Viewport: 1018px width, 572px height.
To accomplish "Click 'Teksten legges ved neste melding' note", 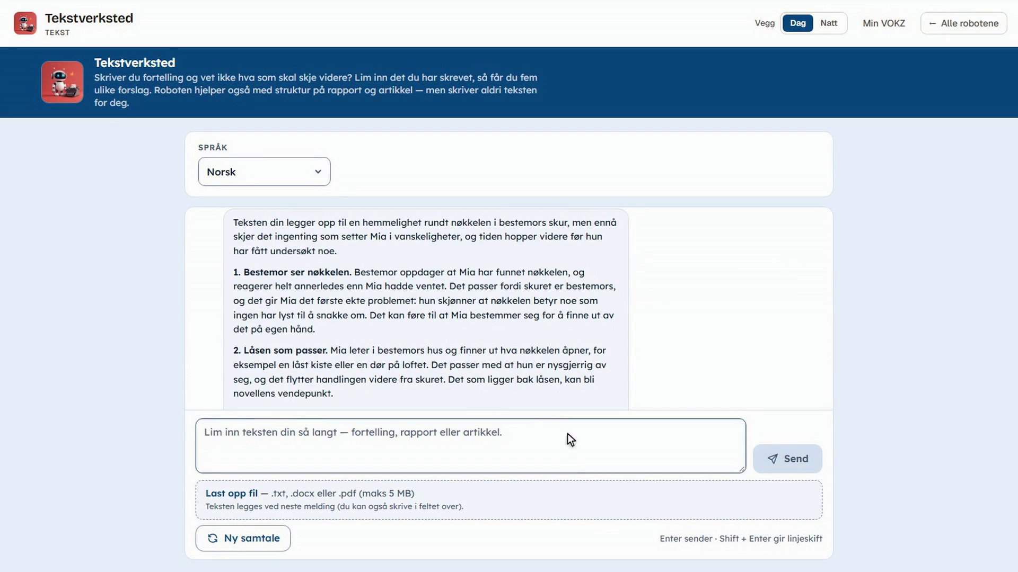I will pos(334,506).
